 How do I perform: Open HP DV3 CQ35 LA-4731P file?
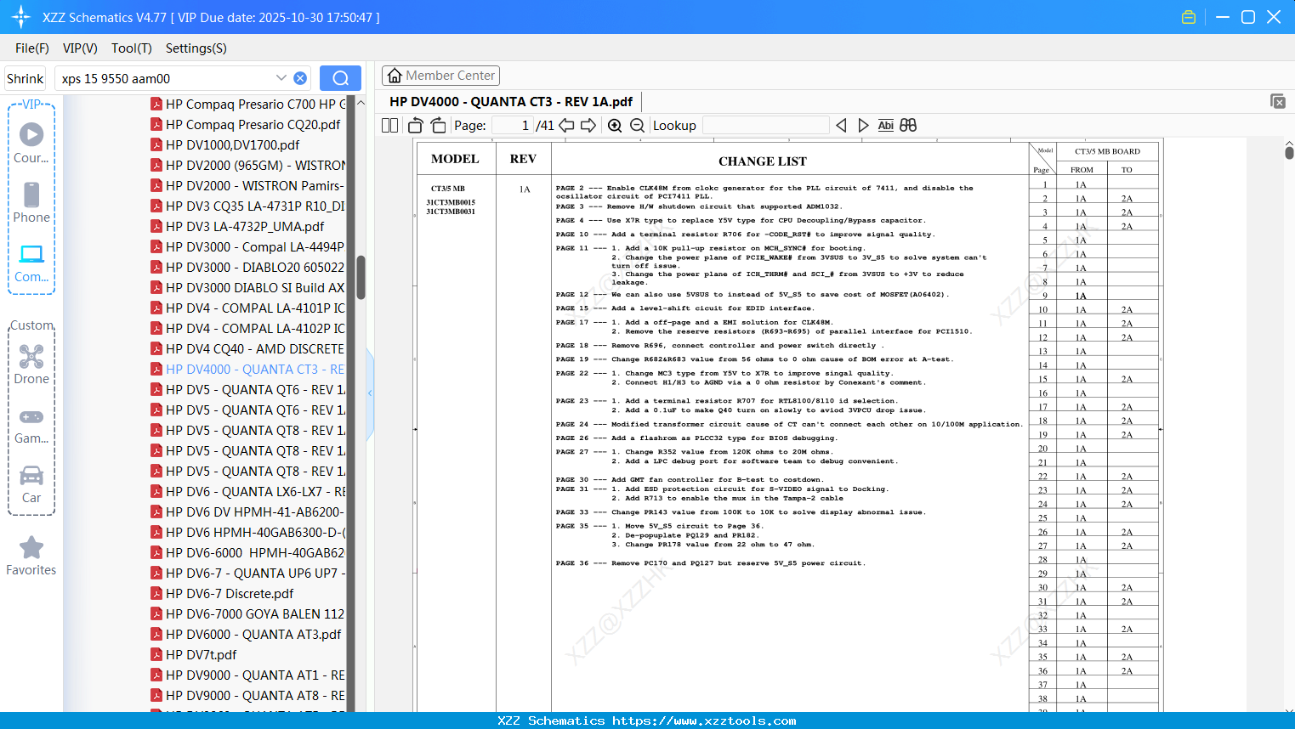coord(247,206)
